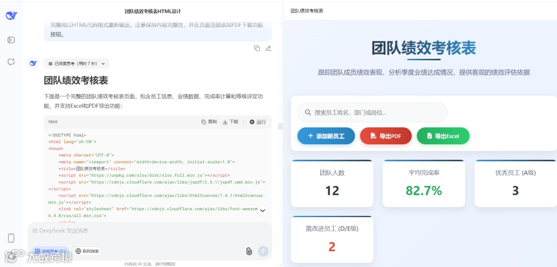557x267 pixels.
Task: Toggle 深度思考 (R1) mode
Action: [x=51, y=251]
